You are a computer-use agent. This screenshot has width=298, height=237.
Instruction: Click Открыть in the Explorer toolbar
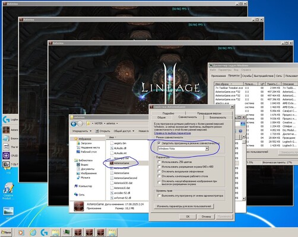pos(103,131)
